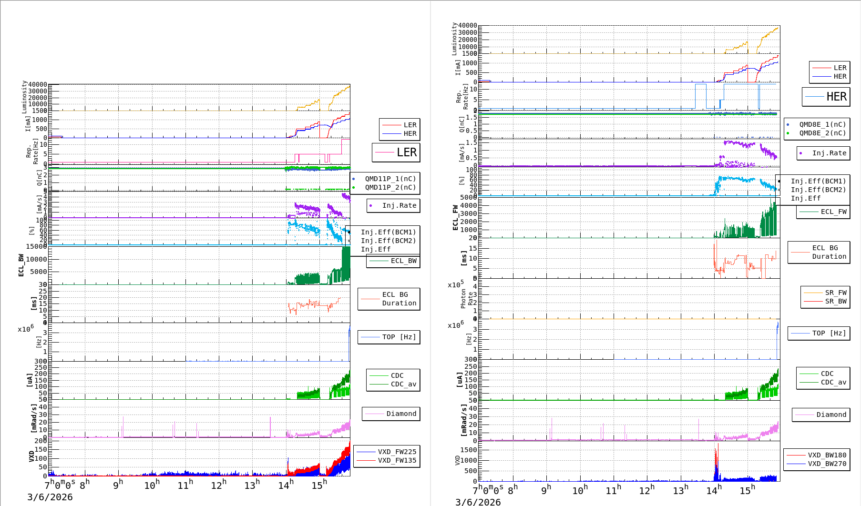Image resolution: width=861 pixels, height=506 pixels.
Task: Click the 10h time tick on right plot
Action: point(579,490)
